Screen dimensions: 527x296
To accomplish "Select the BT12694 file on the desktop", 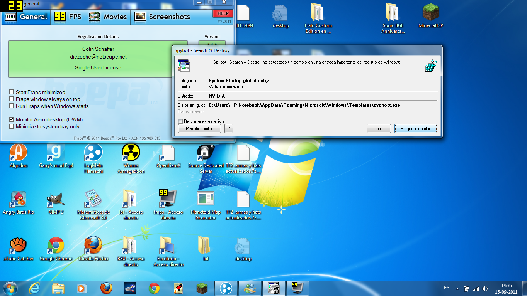I will [245, 16].
